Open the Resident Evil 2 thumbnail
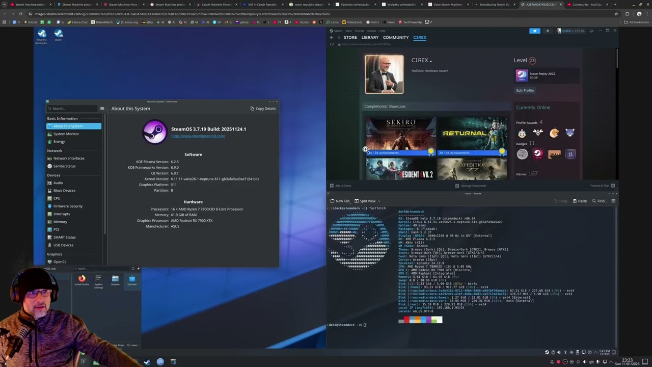The height and width of the screenshot is (367, 652). (x=401, y=169)
